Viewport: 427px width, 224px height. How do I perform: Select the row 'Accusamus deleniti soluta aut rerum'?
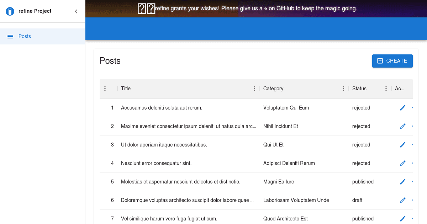coord(162,108)
